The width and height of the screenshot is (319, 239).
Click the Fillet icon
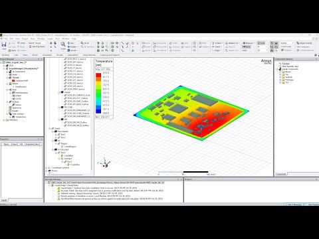tap(203, 43)
